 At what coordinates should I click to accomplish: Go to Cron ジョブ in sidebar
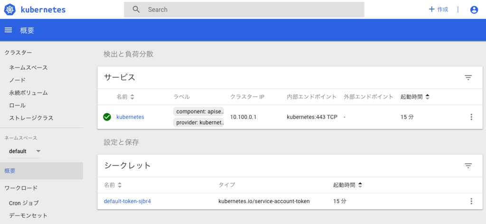pyautogui.click(x=24, y=203)
